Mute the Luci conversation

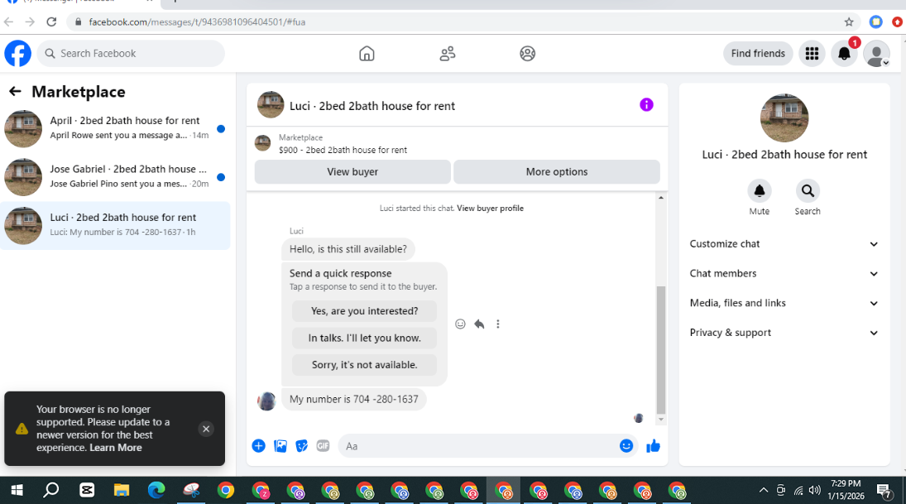point(760,190)
